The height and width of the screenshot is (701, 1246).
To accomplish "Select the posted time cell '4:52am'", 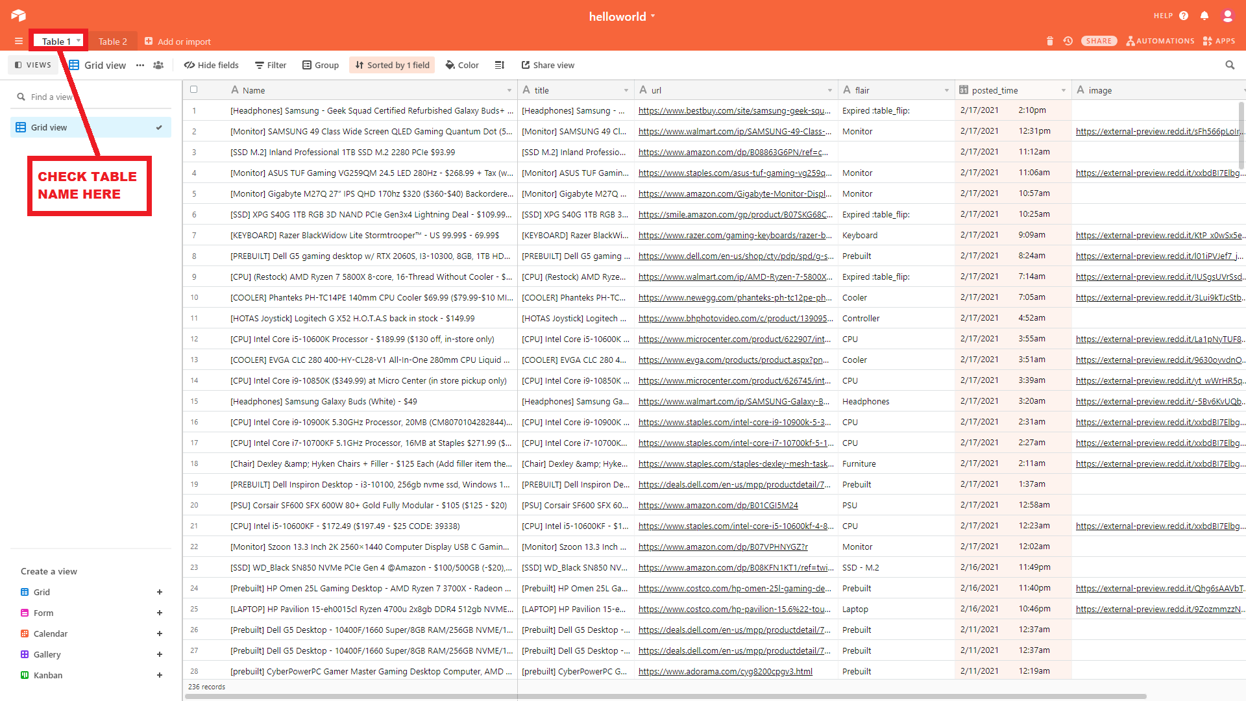I will pyautogui.click(x=1013, y=319).
